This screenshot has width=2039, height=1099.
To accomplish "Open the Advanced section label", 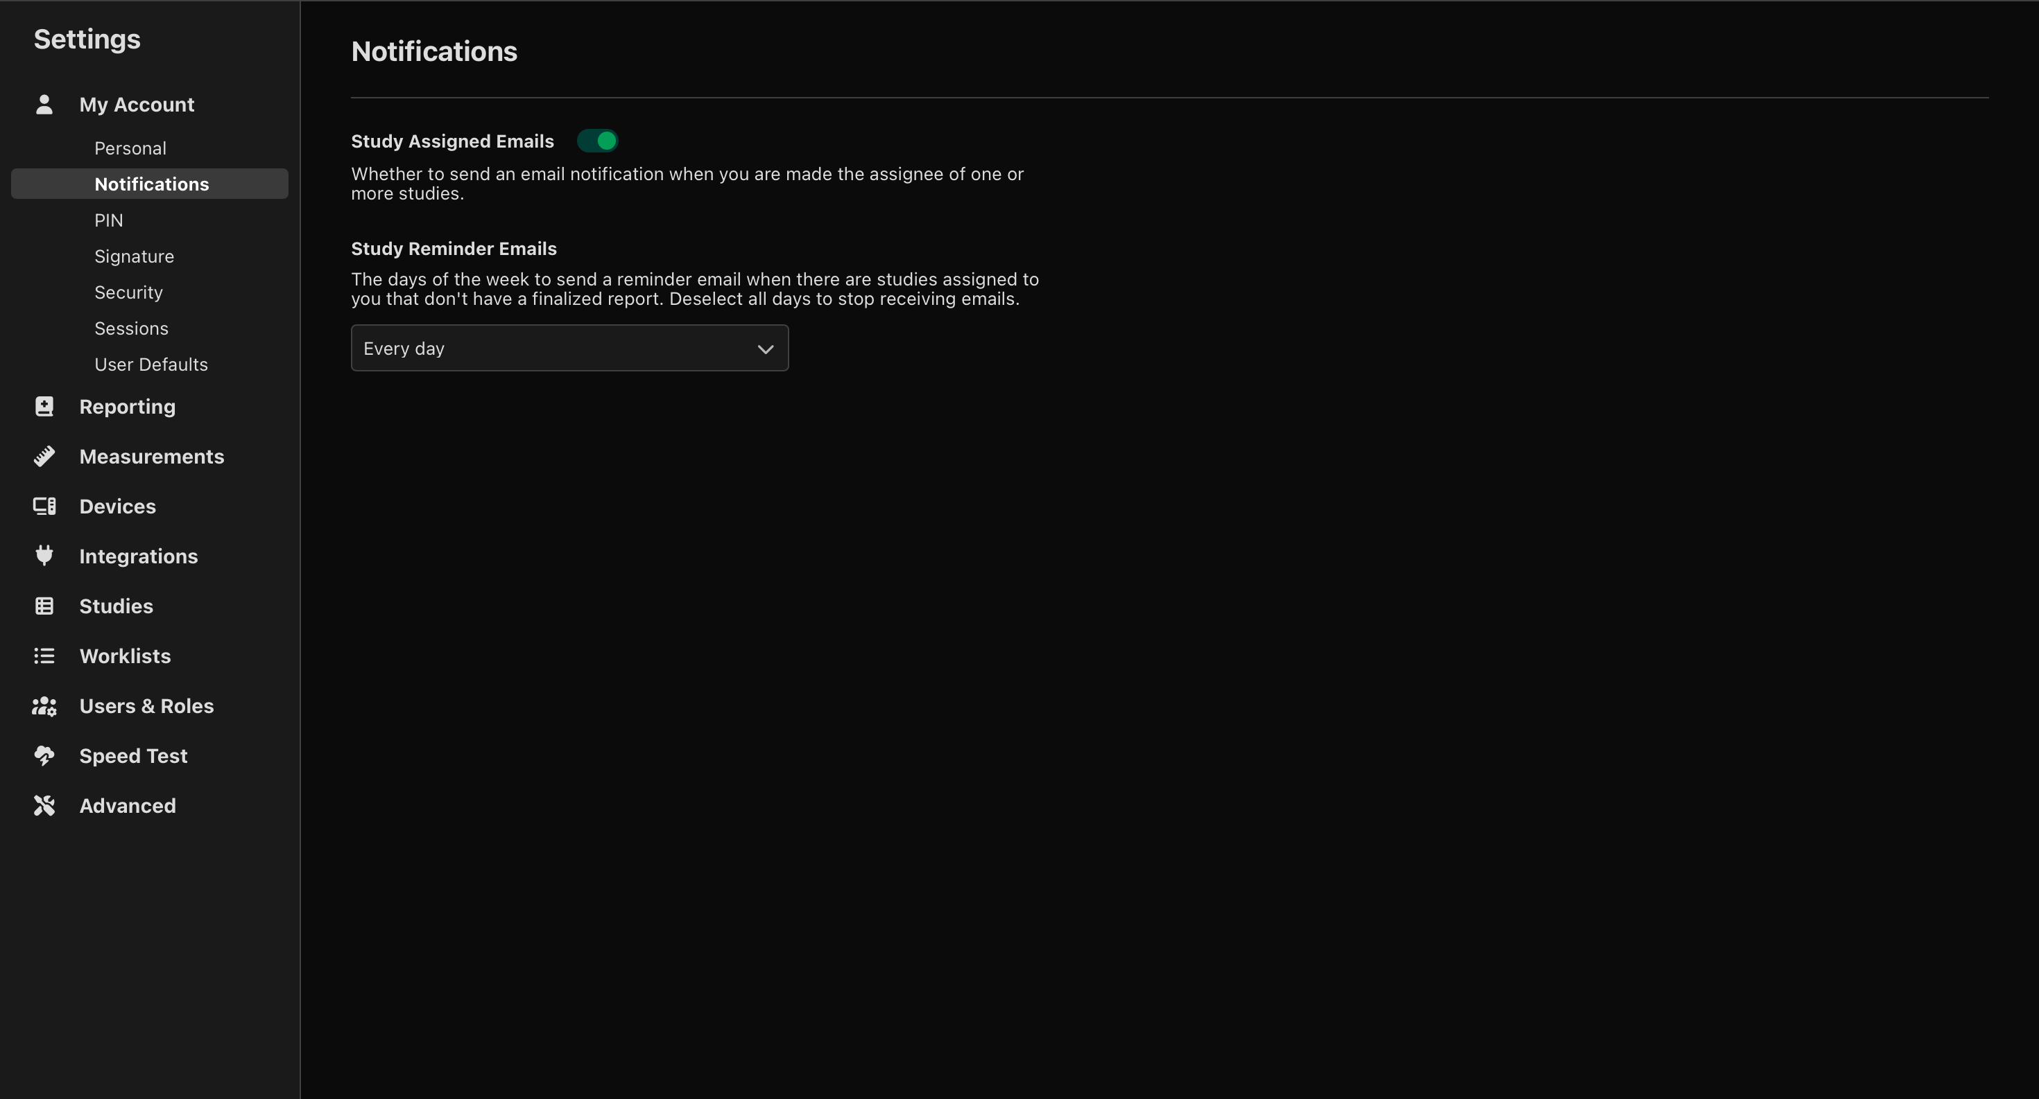I will tap(128, 805).
